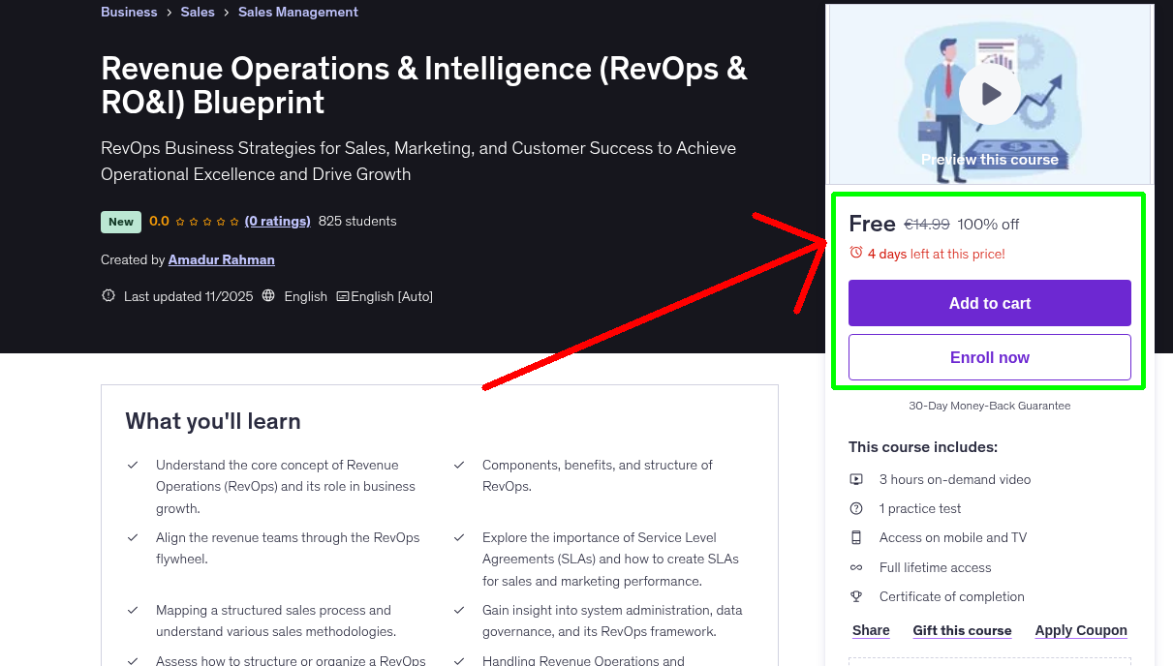Open instructor Amadur Rahman's profile

(x=221, y=259)
